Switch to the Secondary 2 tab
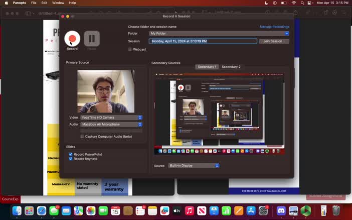 (x=231, y=67)
